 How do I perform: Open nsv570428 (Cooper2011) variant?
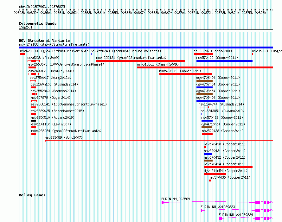(223, 131)
